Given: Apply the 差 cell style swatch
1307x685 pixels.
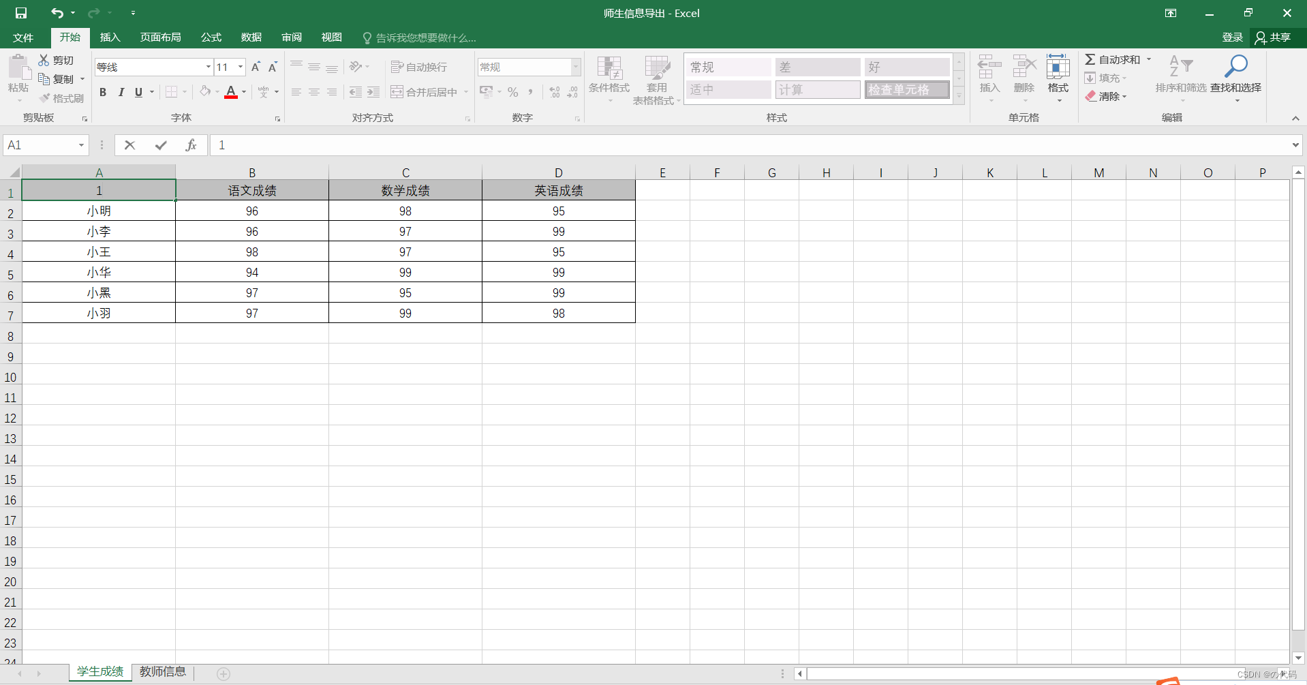Looking at the screenshot, I should 818,67.
